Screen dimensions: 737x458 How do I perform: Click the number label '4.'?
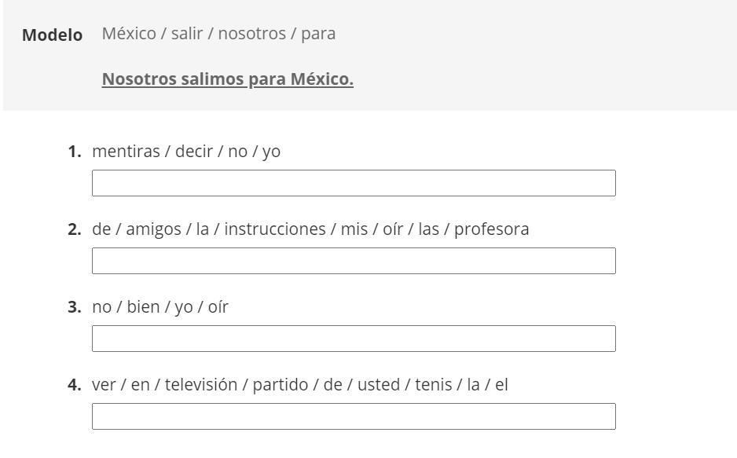[x=75, y=385]
